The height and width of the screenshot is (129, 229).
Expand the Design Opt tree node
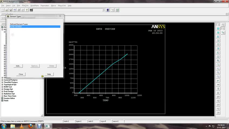point(2,89)
